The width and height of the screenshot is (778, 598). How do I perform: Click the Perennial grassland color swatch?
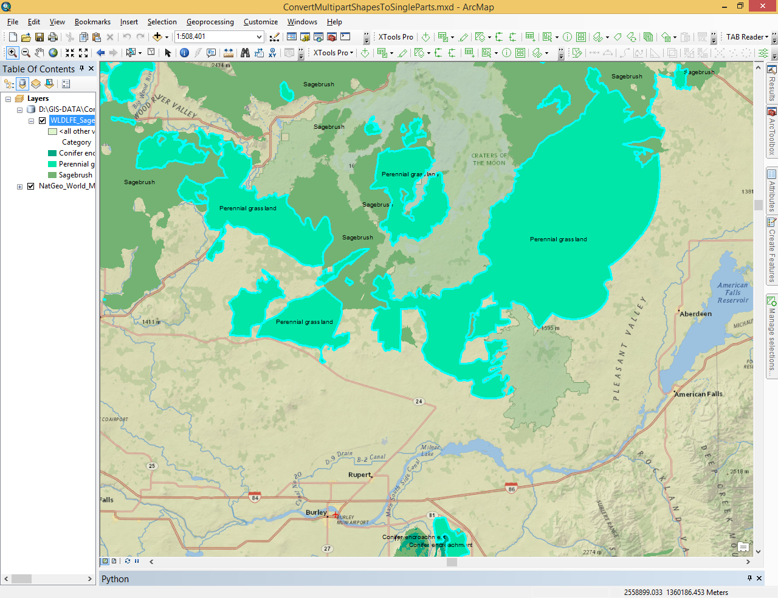pos(52,164)
